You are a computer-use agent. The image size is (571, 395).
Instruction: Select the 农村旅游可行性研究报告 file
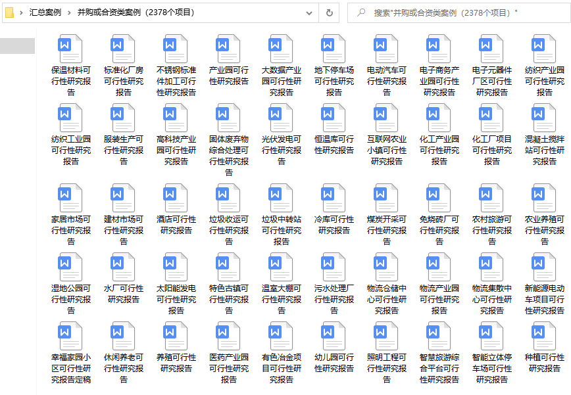click(x=492, y=198)
